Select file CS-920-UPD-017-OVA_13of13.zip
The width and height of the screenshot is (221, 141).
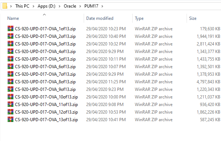tap(46, 120)
